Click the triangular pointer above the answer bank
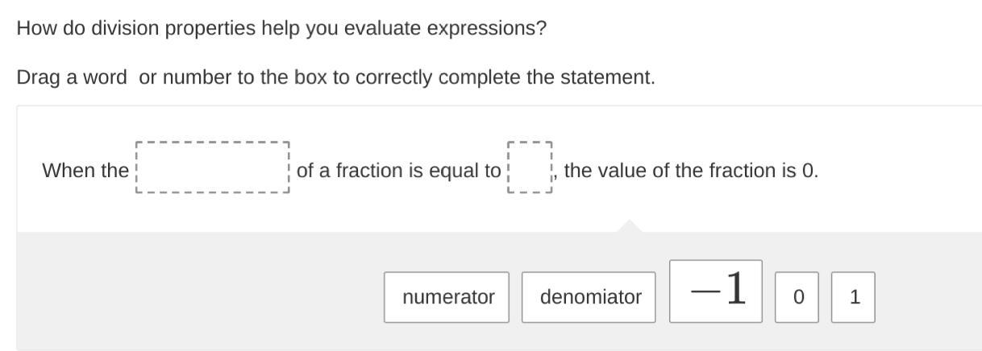 pos(629,226)
